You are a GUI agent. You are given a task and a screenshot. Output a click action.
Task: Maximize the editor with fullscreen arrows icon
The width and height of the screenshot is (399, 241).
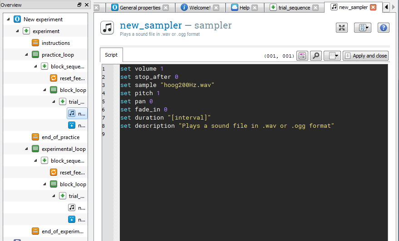342,28
